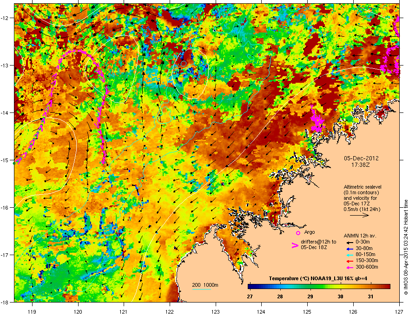The width and height of the screenshot is (409, 316).
Task: Click the colorbar value '28'
Action: click(x=280, y=296)
